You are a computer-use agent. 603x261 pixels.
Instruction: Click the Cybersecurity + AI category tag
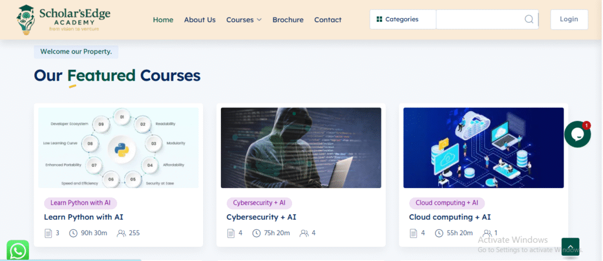click(259, 203)
